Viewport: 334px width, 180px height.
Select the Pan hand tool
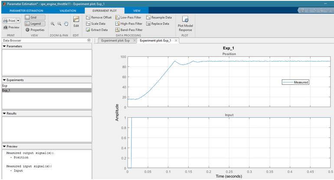click(66, 24)
